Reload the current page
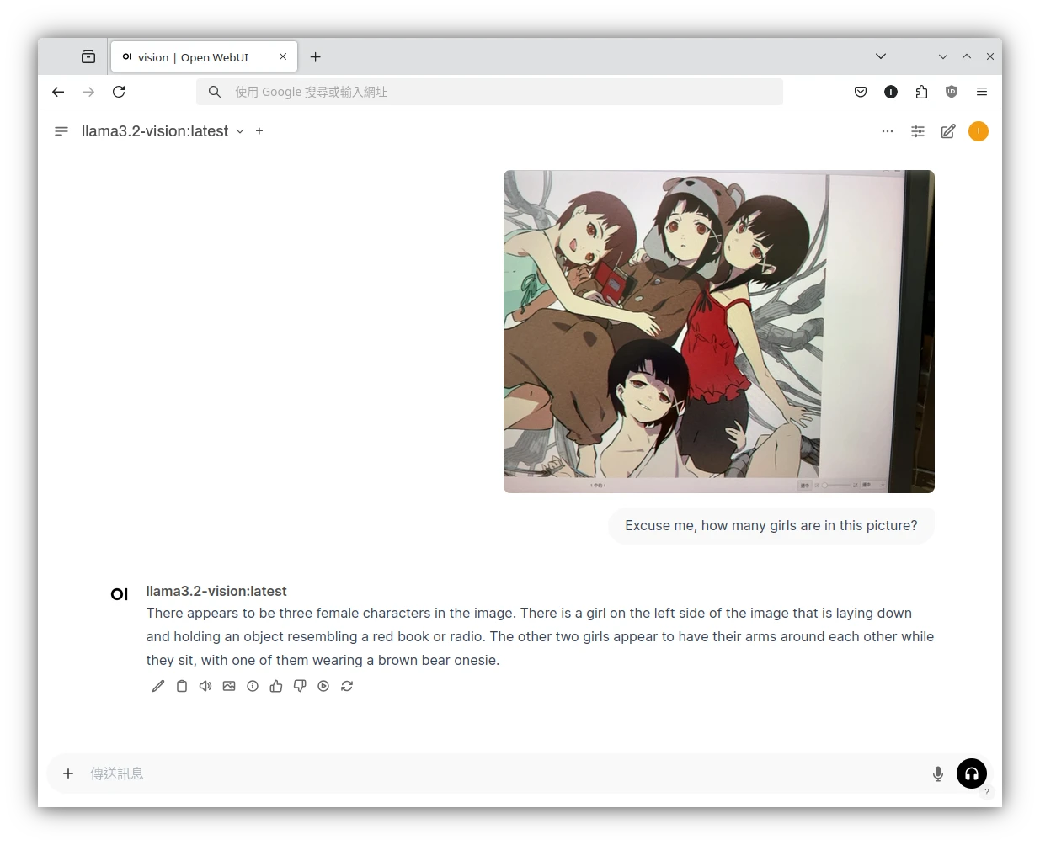The image size is (1040, 845). point(119,92)
